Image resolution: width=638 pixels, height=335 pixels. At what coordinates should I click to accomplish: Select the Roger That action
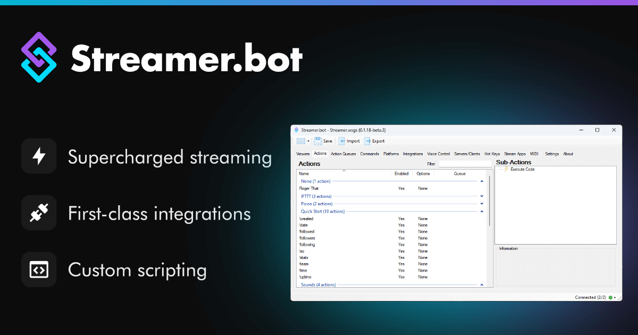point(308,188)
